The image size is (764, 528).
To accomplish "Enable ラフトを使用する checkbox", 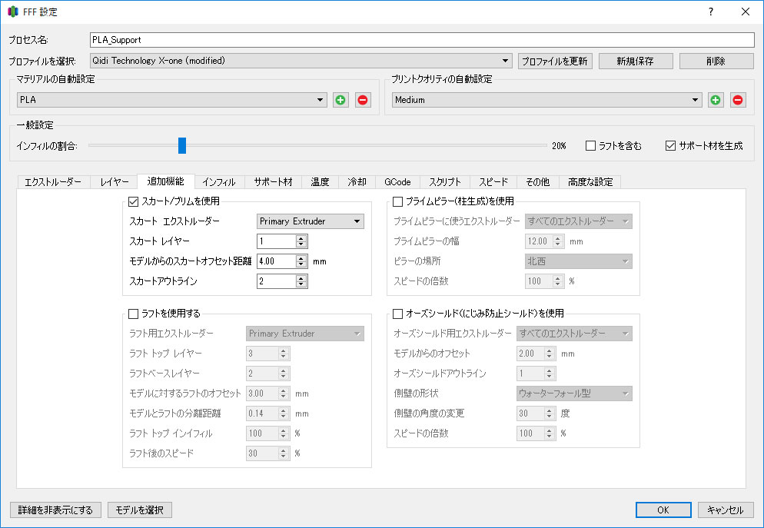I will (134, 314).
